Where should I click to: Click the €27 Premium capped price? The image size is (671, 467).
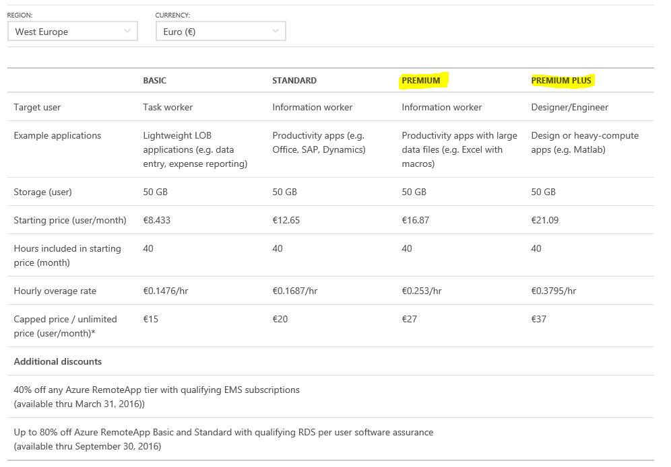click(x=410, y=319)
